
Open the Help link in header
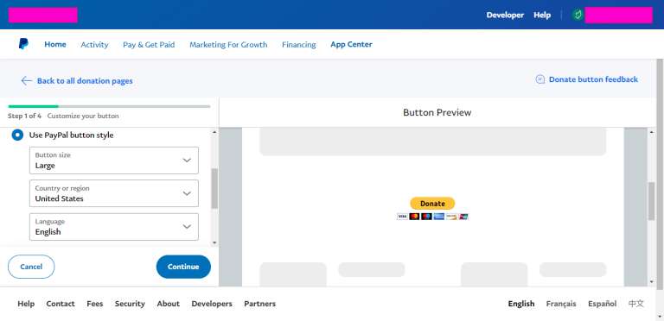click(542, 16)
